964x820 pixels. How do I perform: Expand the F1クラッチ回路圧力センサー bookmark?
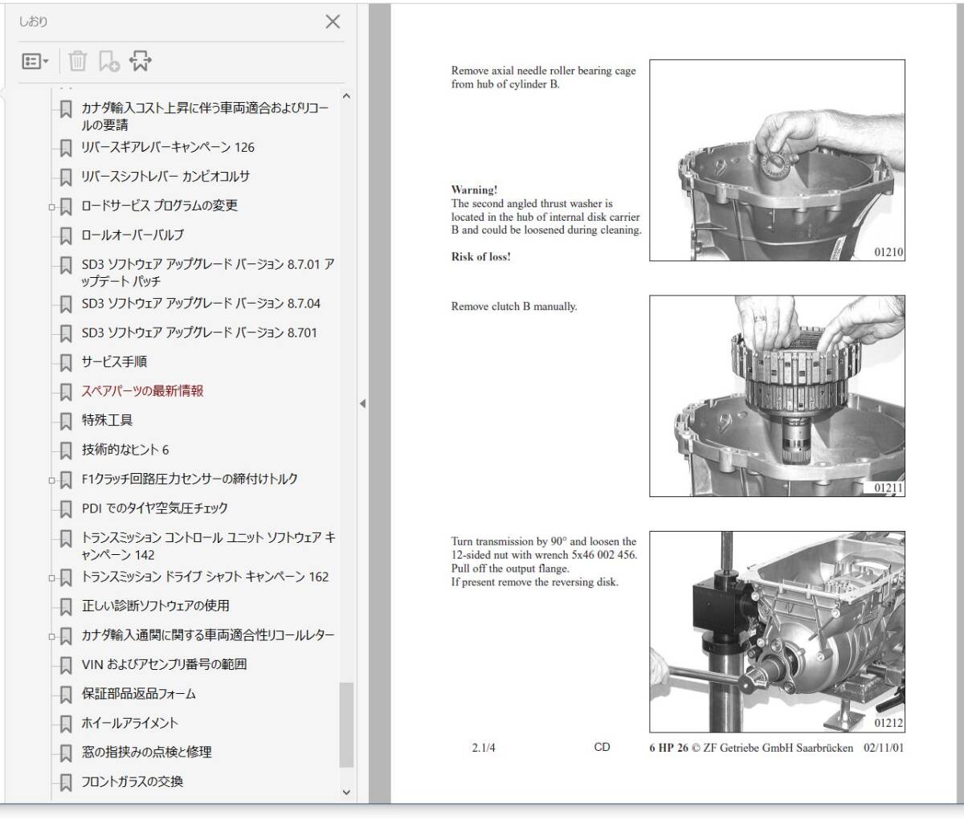(x=51, y=480)
